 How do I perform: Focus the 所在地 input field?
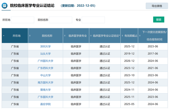click(x=23, y=20)
